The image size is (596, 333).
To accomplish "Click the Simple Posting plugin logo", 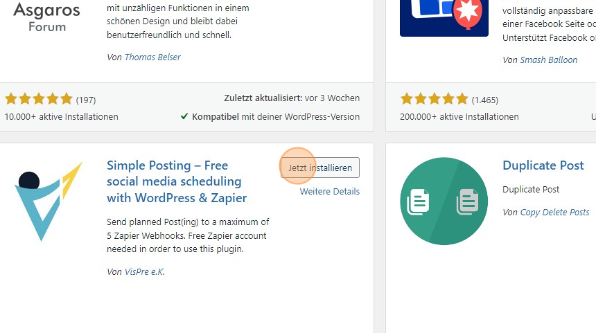I will coord(49,201).
